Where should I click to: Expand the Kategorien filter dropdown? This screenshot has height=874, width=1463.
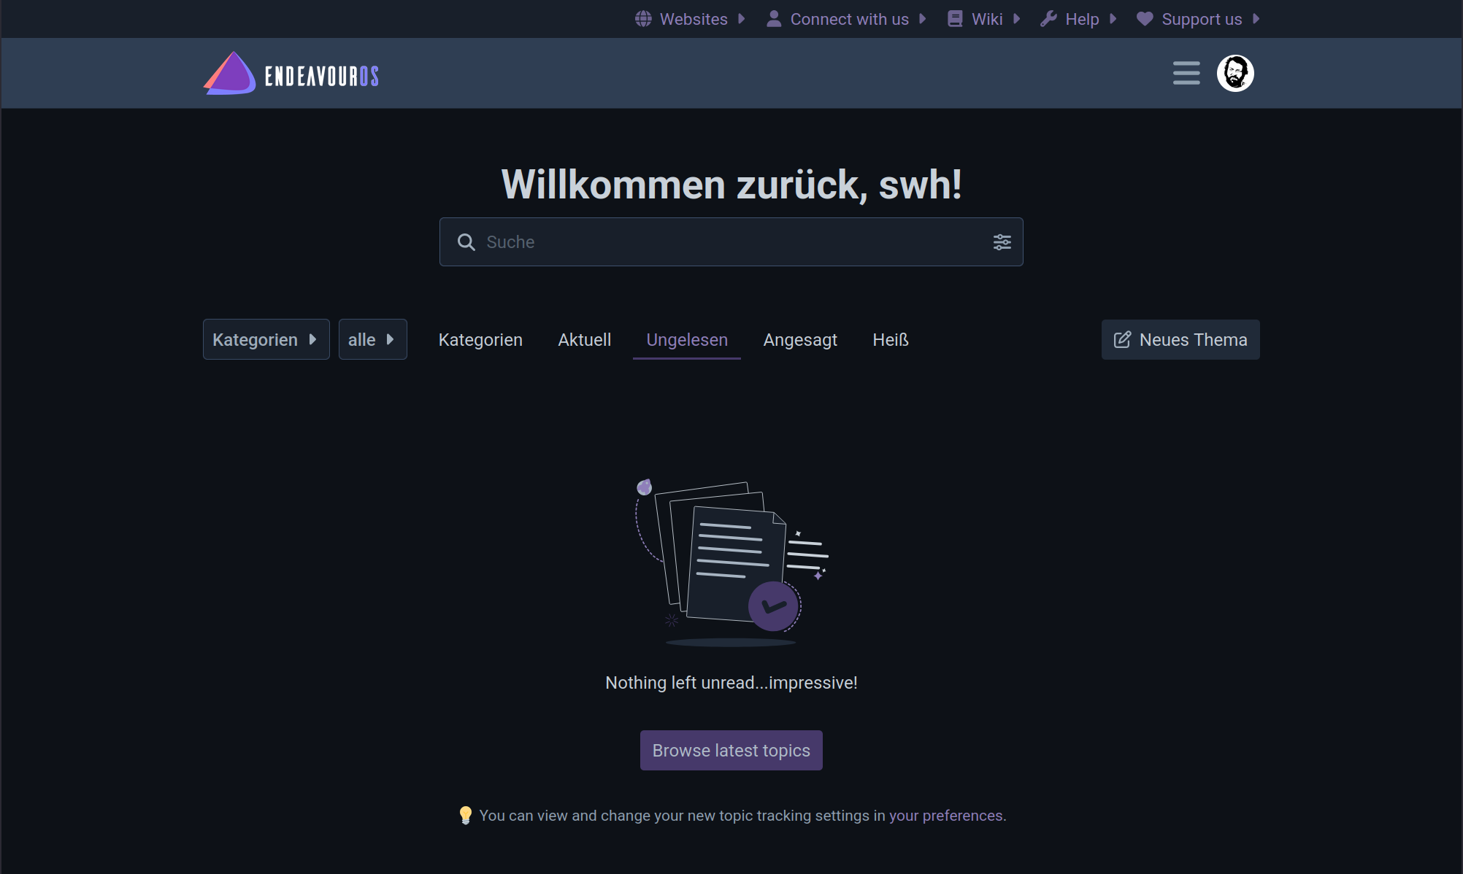point(266,339)
